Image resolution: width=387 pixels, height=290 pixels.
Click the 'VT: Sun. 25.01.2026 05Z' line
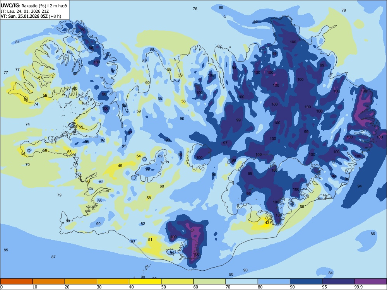pyautogui.click(x=24, y=16)
